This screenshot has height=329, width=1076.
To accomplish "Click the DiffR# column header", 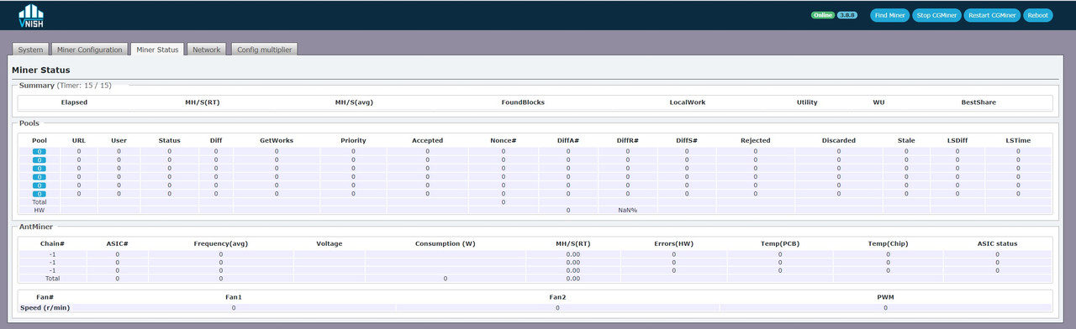I will coord(627,140).
